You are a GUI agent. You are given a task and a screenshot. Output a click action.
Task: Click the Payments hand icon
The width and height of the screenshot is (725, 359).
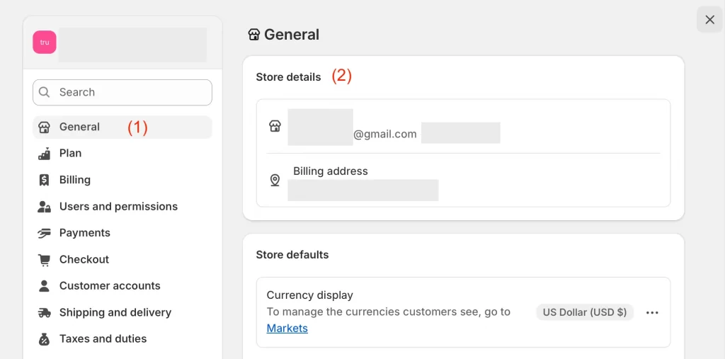(x=44, y=233)
